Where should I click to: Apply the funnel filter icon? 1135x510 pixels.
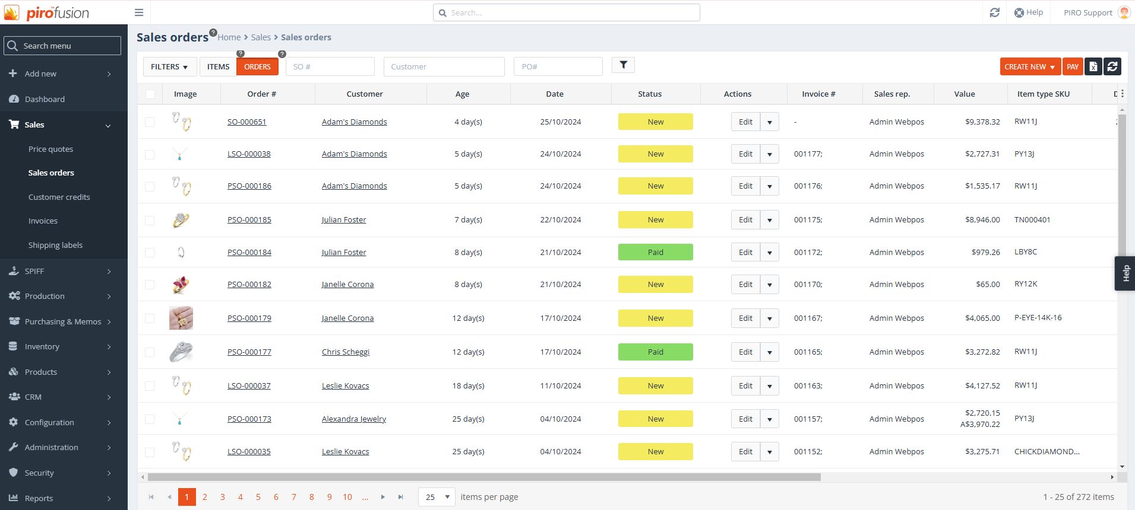pyautogui.click(x=623, y=65)
